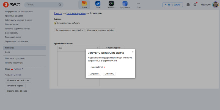The image size is (220, 110).
Task: Launch the Телемост app icon
Action: 111,4
